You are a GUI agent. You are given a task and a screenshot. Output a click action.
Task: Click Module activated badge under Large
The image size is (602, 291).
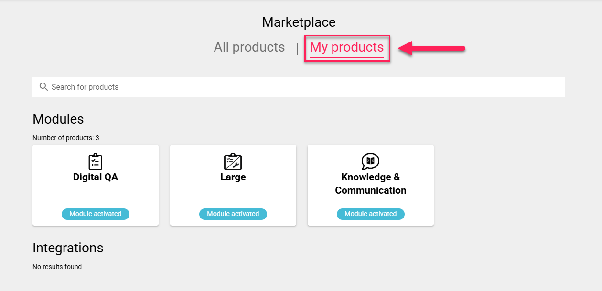[x=233, y=214]
